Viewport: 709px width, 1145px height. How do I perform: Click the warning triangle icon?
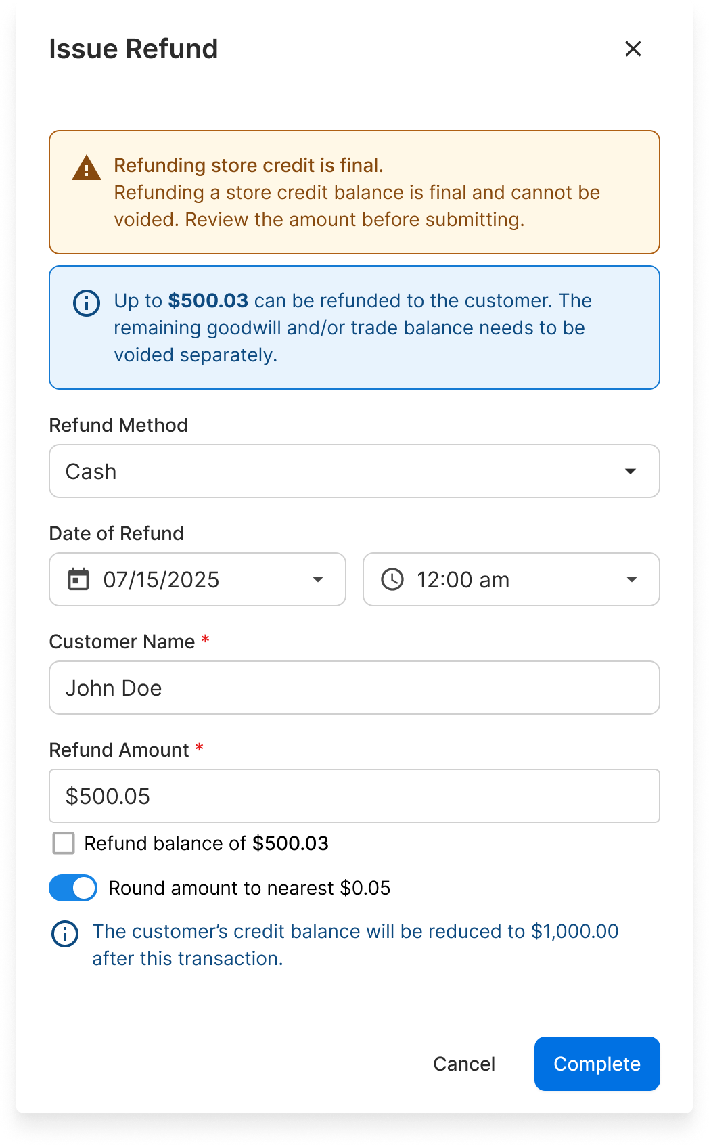coord(87,168)
